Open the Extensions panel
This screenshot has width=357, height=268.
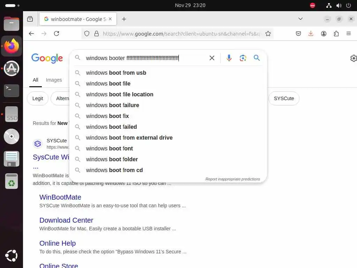click(336, 34)
